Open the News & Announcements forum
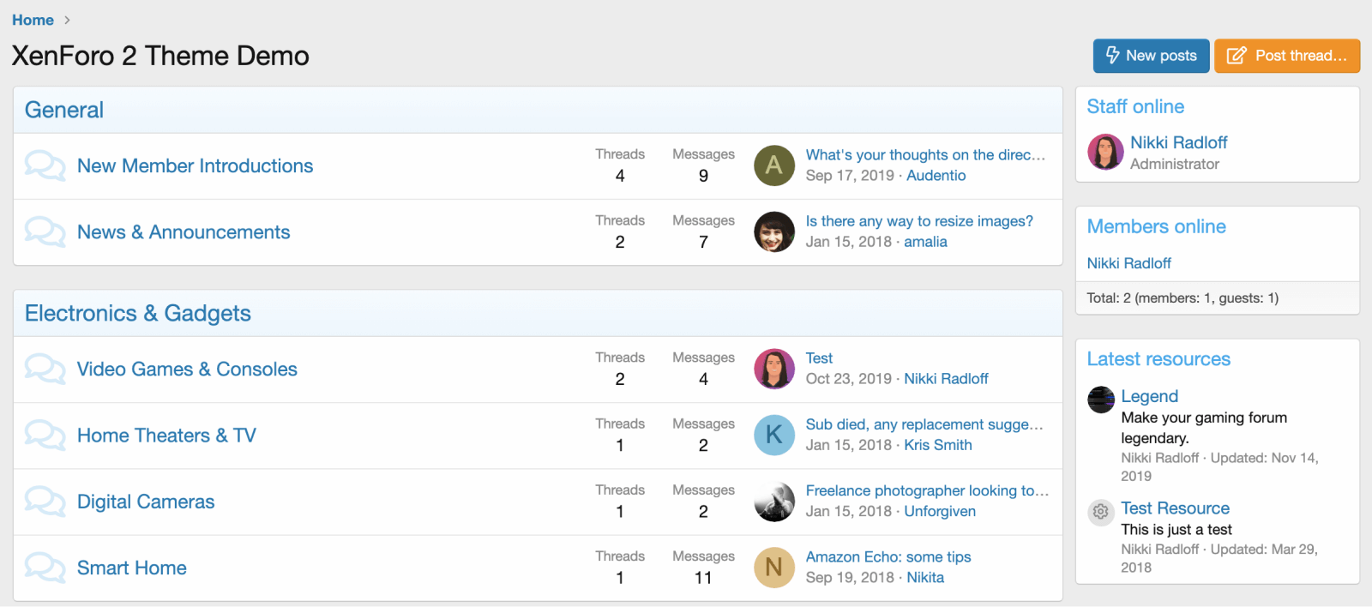 184,232
